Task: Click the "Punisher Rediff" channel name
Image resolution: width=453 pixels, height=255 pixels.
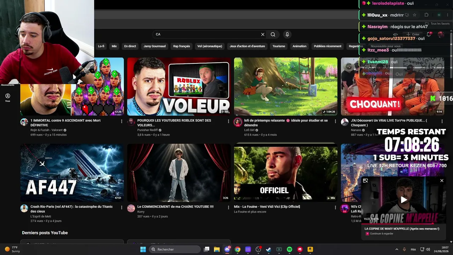Action: tap(148, 130)
